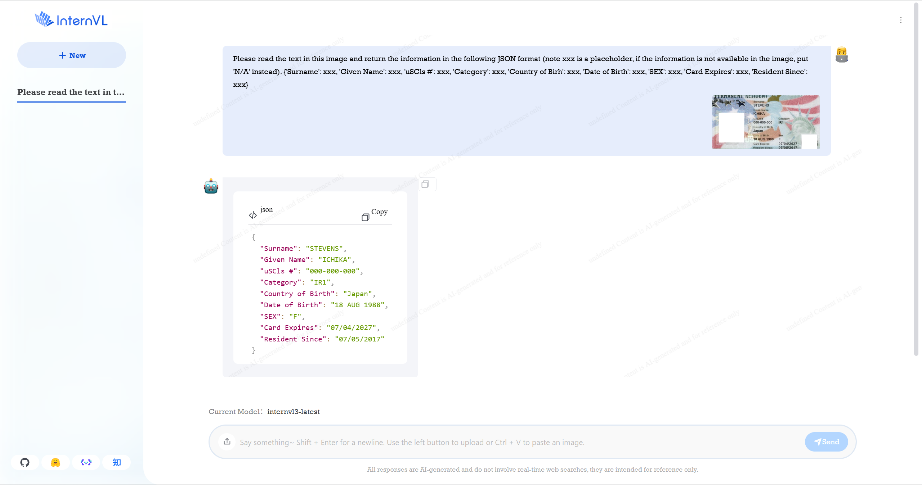922x485 pixels.
Task: Click the purple ModelScope icon
Action: click(x=86, y=462)
